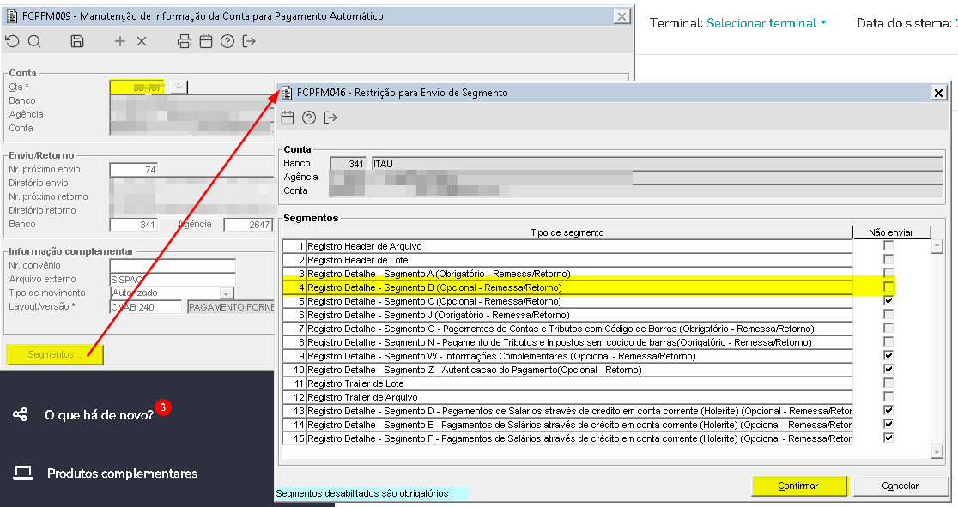Close the FCPFM046 Restrição para Envio window
958x507 pixels.
[938, 93]
